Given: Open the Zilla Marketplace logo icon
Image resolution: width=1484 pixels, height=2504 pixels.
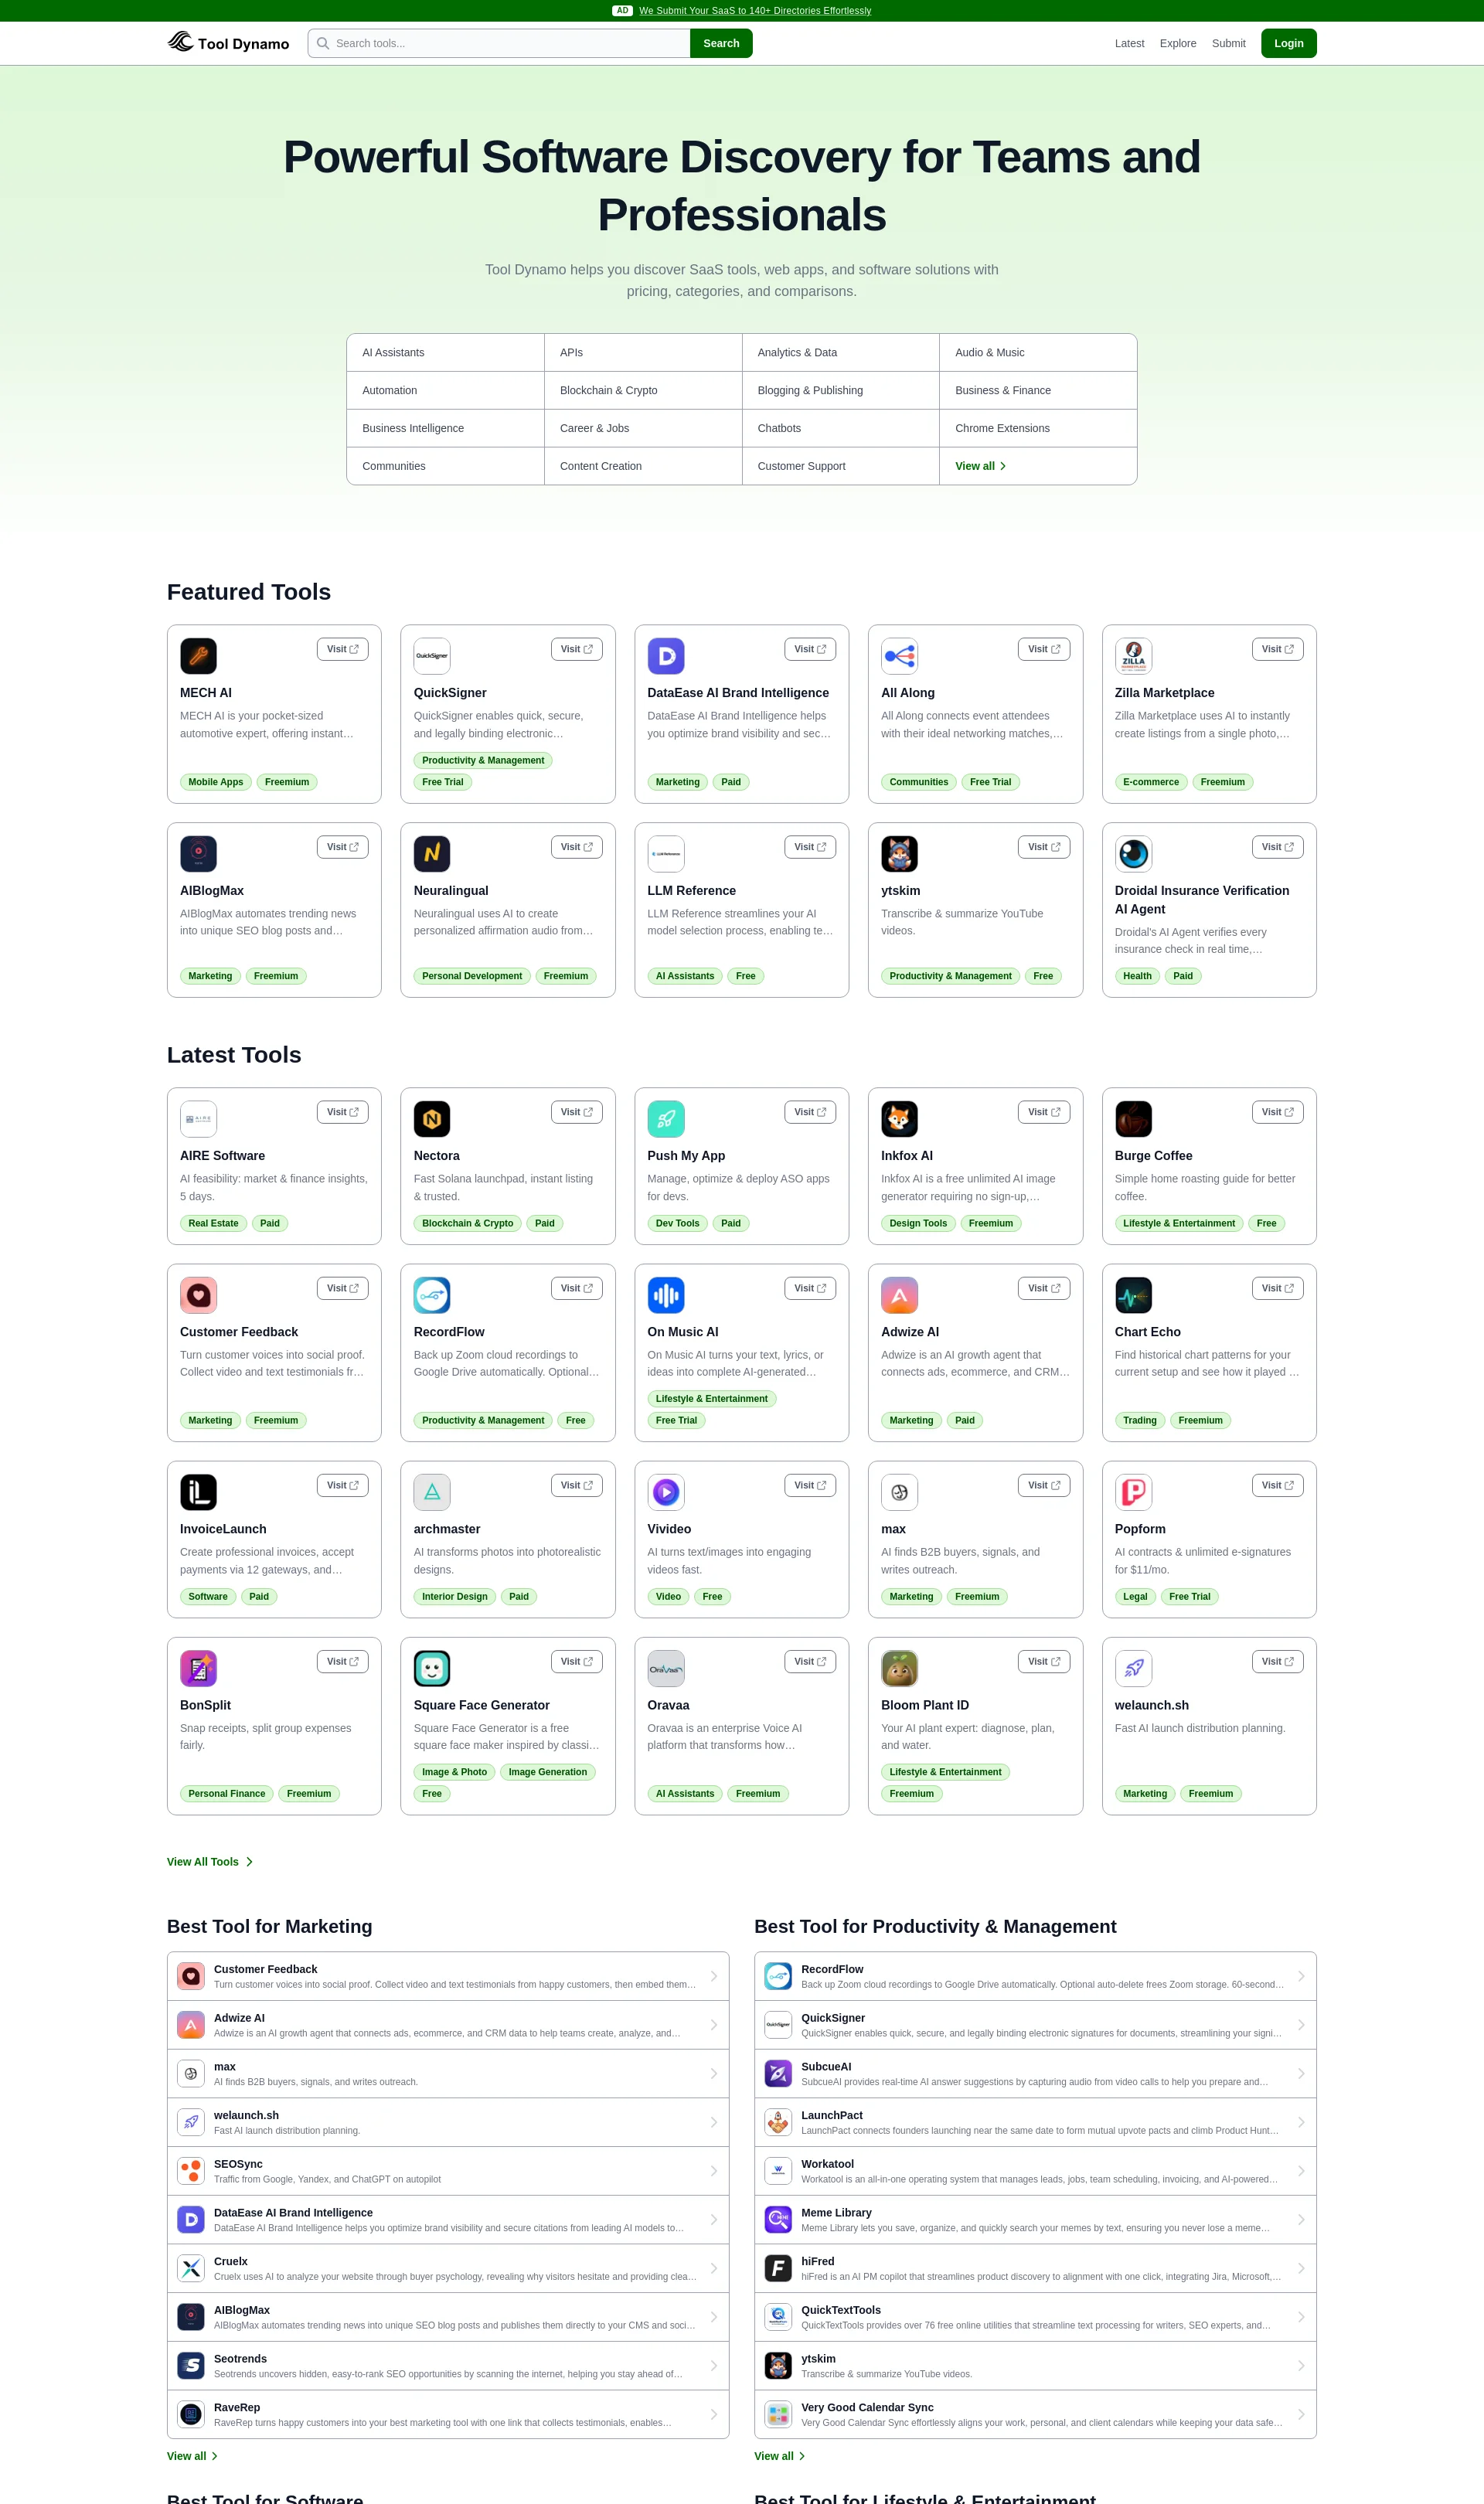Looking at the screenshot, I should click(x=1133, y=655).
